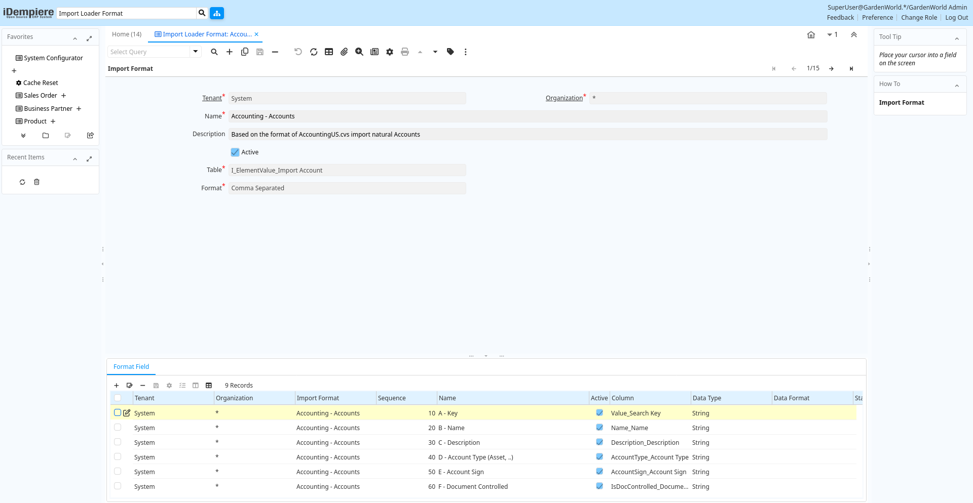973x503 pixels.
Task: Click the Log Out link
Action: [956, 18]
